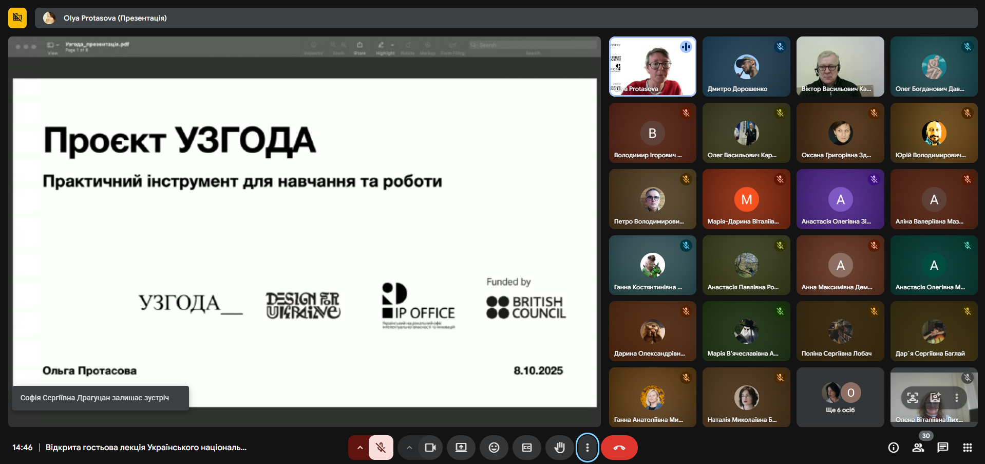Click the framing icon on self tile
The height and width of the screenshot is (464, 985).
click(912, 398)
